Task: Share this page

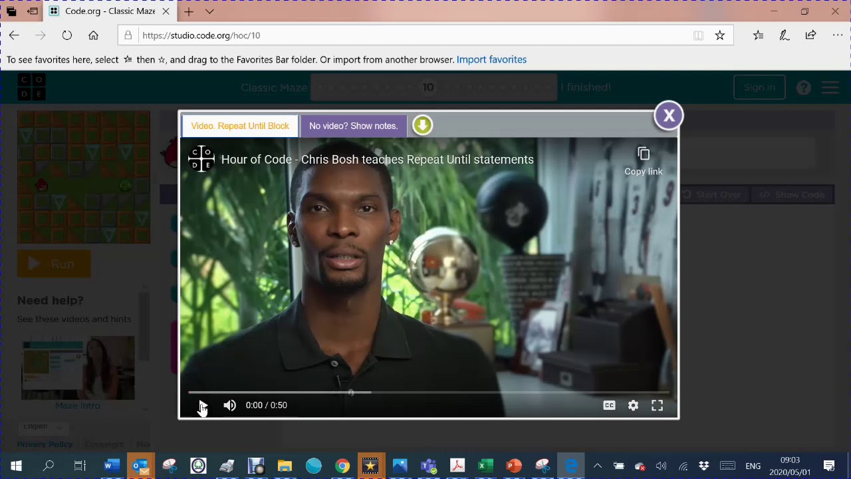Action: 810,35
